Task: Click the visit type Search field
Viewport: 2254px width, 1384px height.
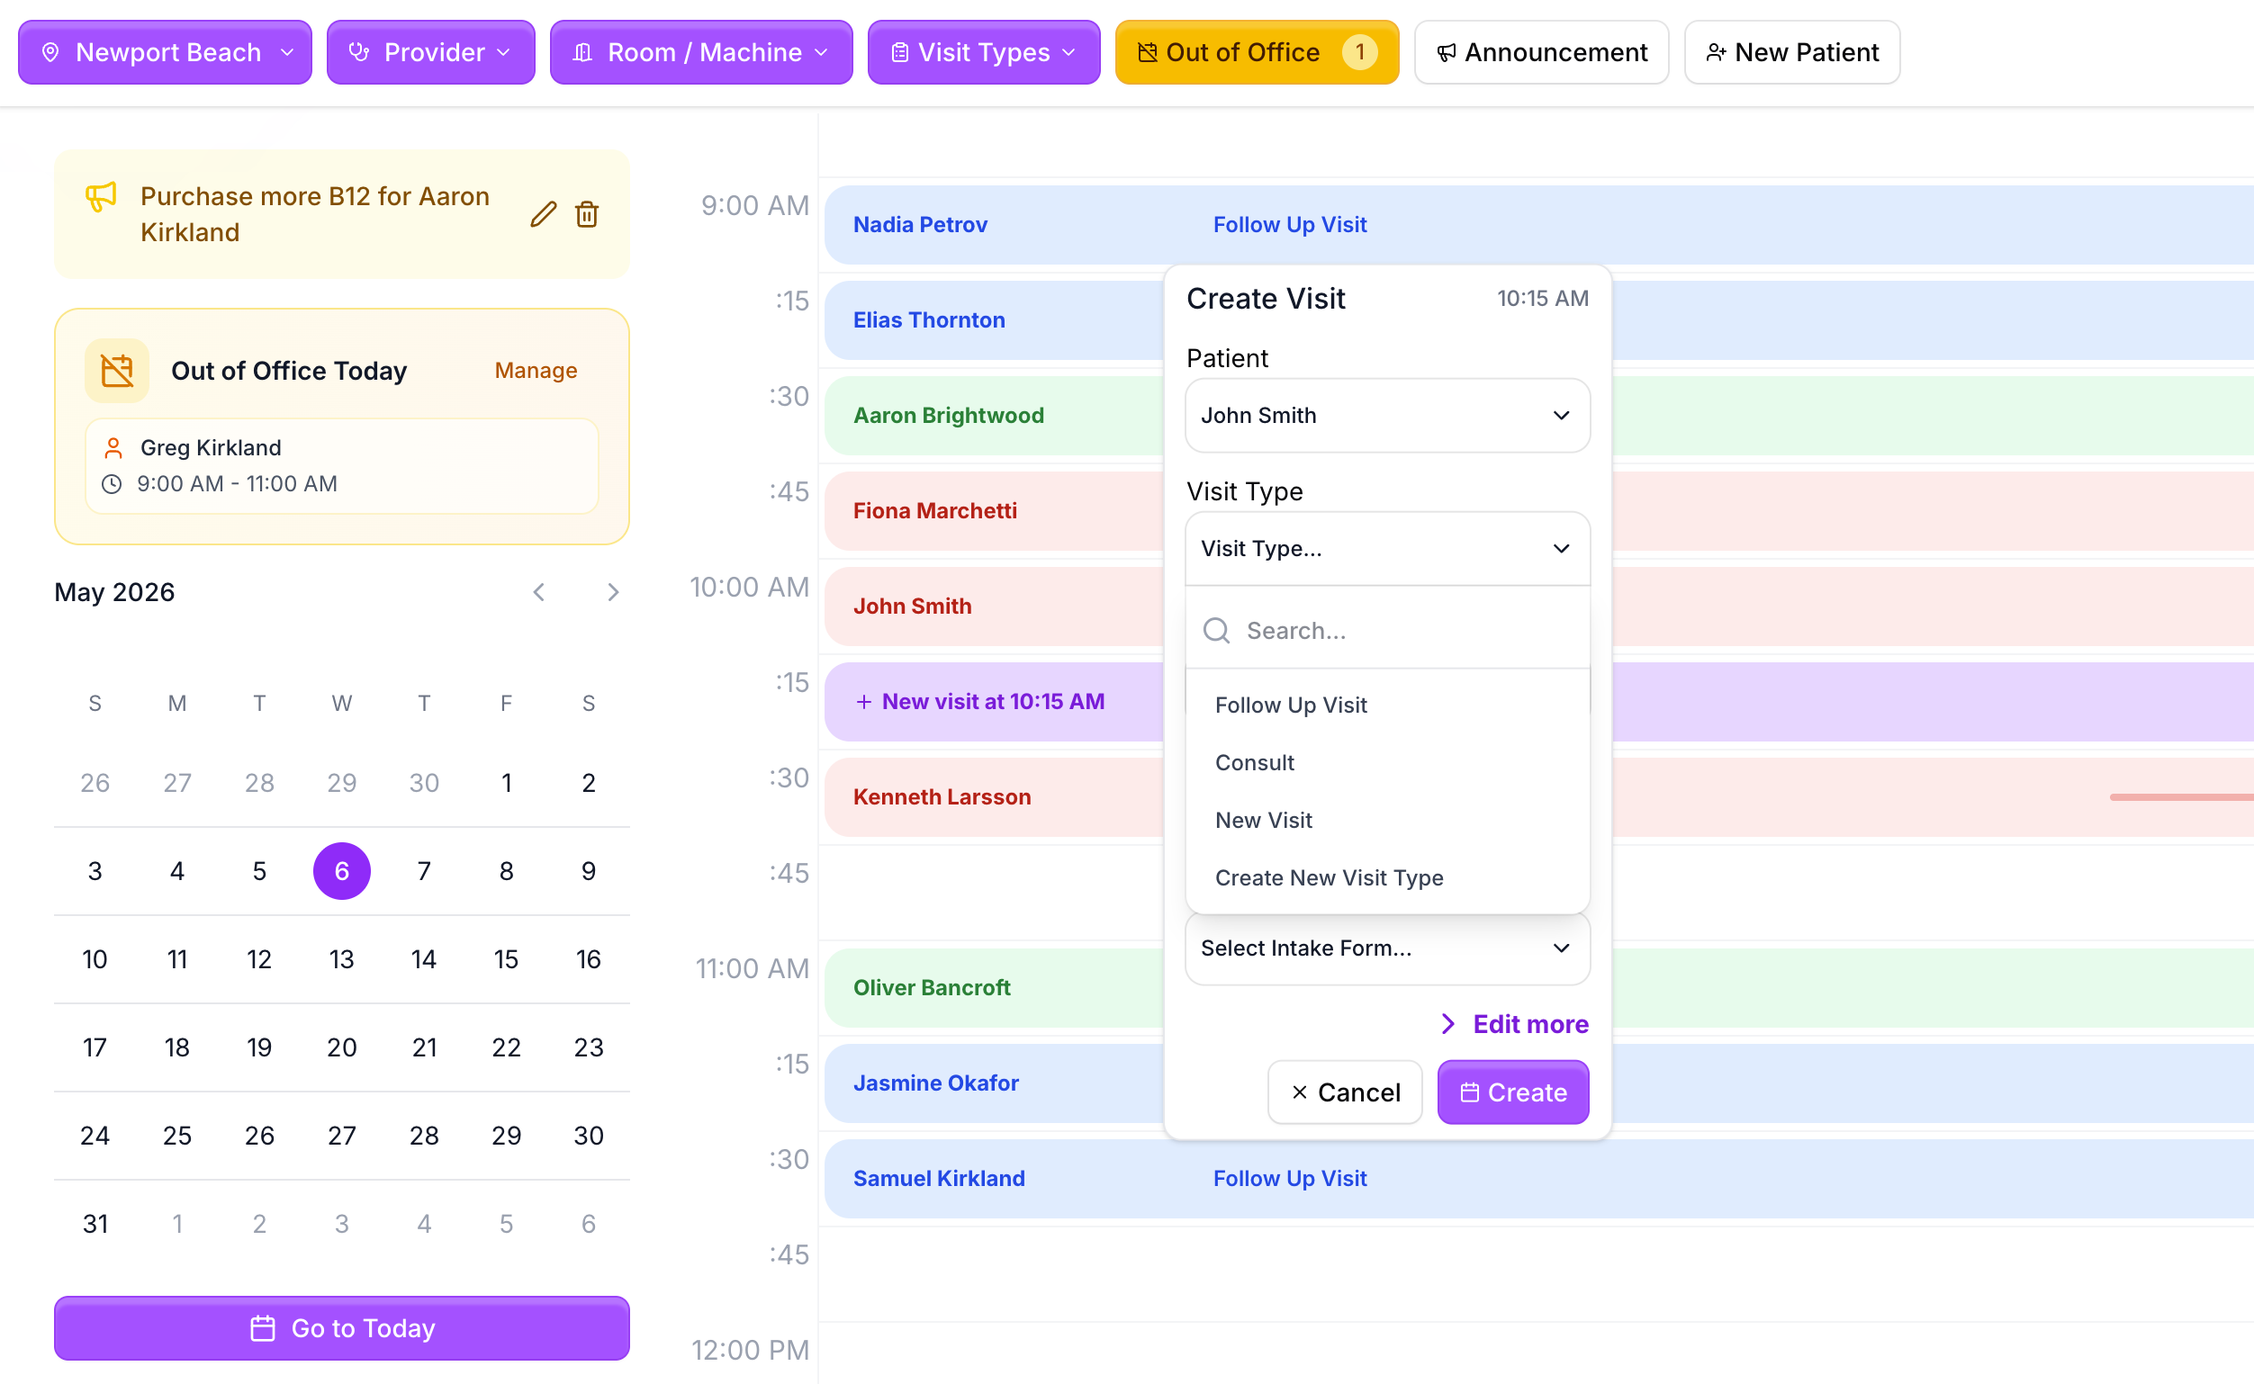Action: click(1388, 631)
